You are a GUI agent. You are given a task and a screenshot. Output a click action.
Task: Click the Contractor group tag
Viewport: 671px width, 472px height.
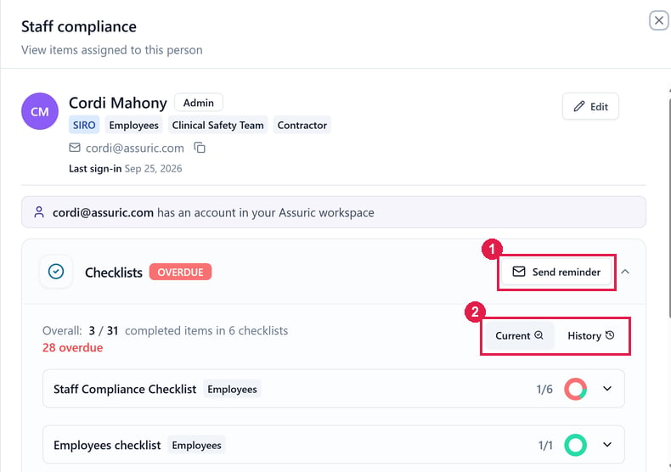302,126
